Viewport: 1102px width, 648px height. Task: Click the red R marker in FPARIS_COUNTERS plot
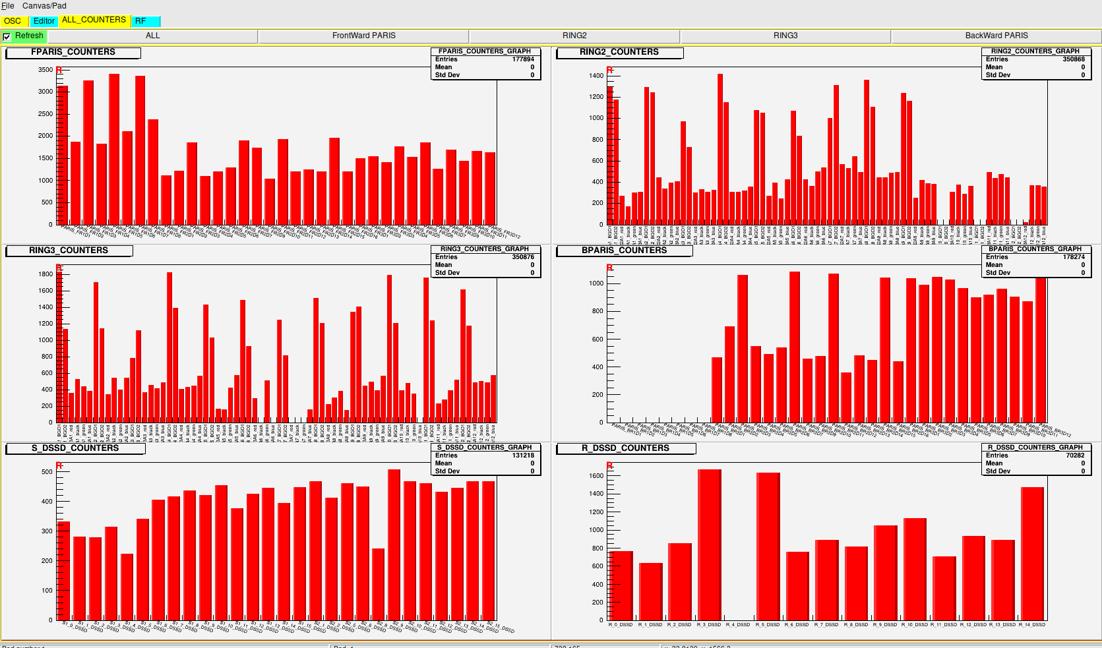59,70
